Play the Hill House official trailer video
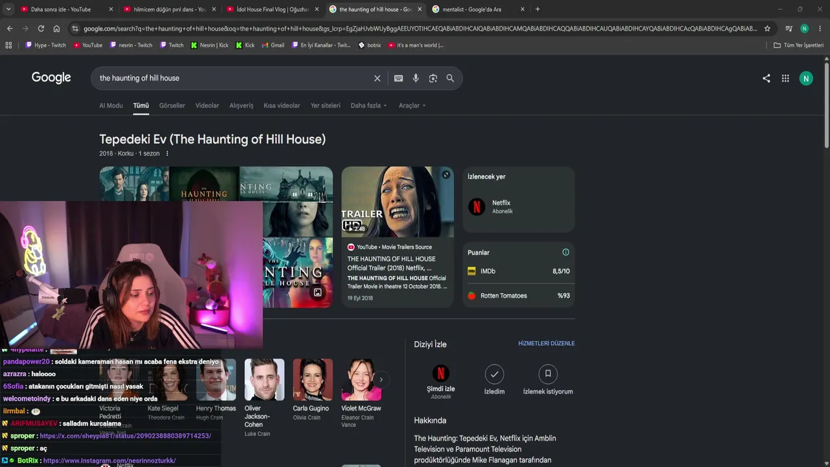Viewport: 830px width, 467px height. coord(397,202)
